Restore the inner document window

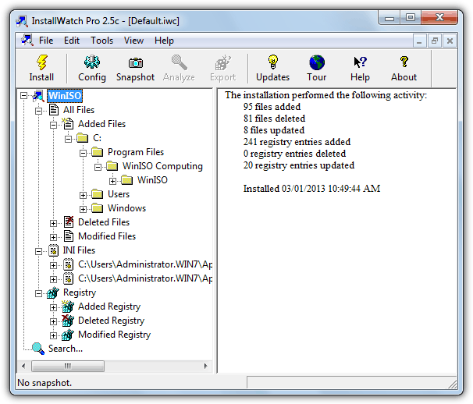[x=435, y=41]
